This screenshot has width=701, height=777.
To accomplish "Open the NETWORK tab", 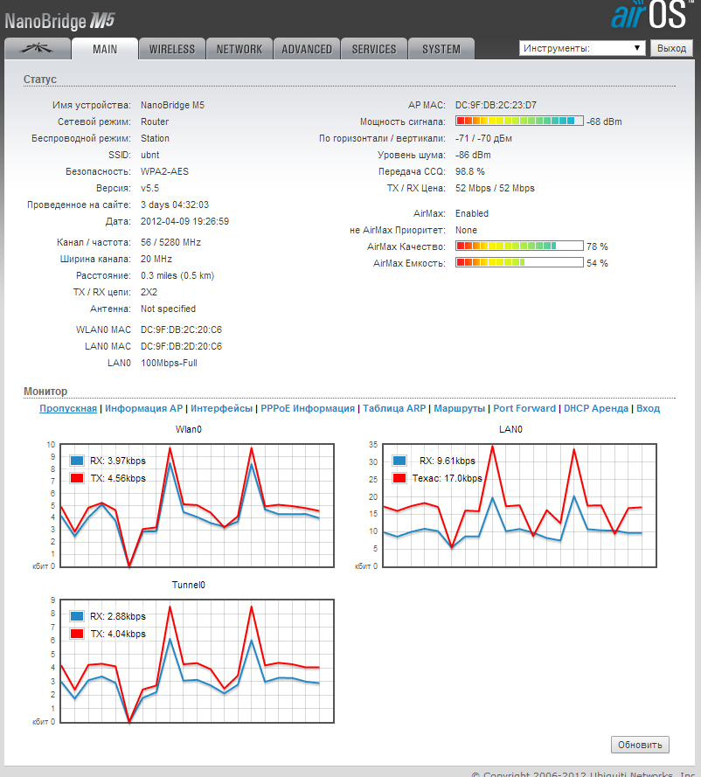I will click(x=239, y=49).
